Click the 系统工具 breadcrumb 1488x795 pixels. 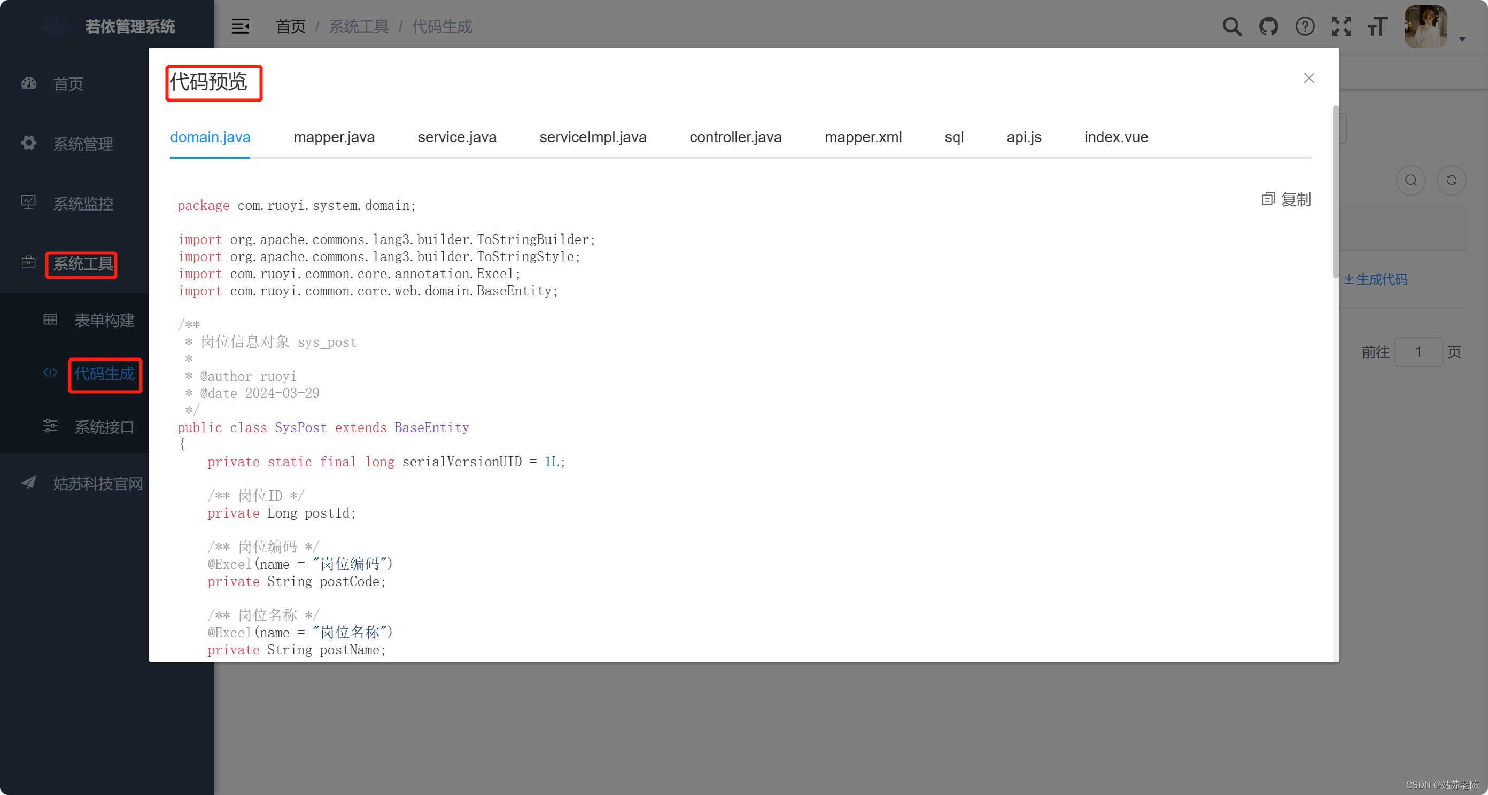(359, 27)
